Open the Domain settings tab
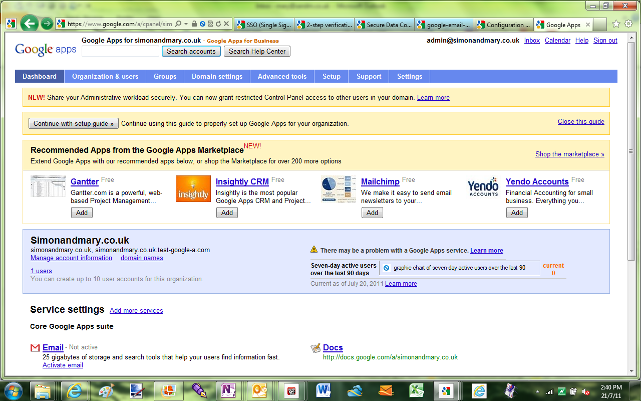641x401 pixels. tap(217, 76)
